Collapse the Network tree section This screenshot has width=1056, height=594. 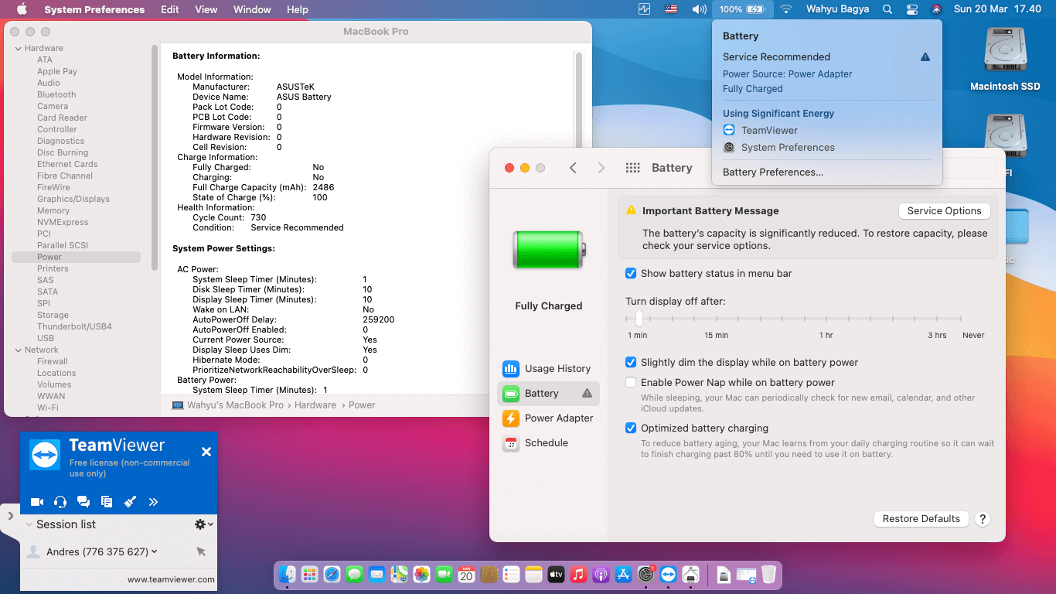tap(18, 350)
